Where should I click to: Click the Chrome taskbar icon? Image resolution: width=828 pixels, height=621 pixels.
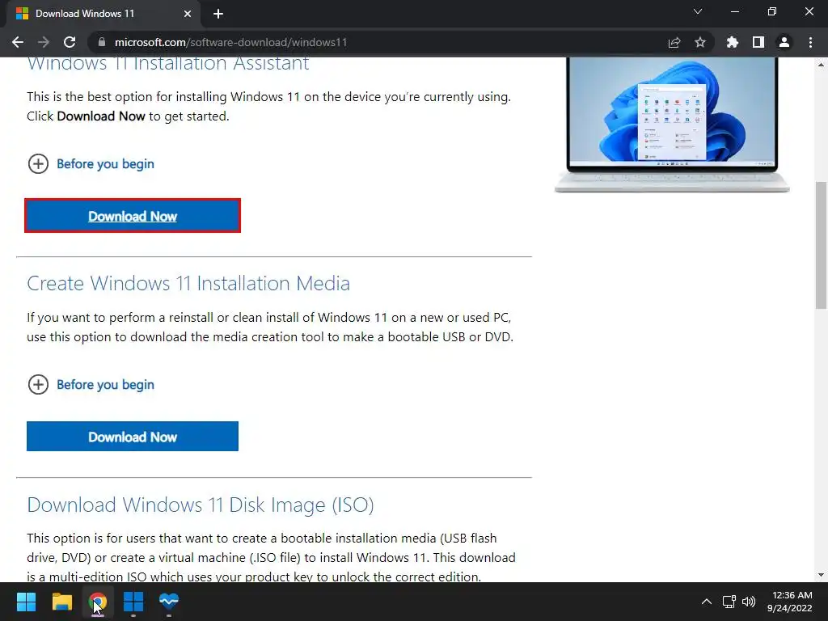coord(98,601)
